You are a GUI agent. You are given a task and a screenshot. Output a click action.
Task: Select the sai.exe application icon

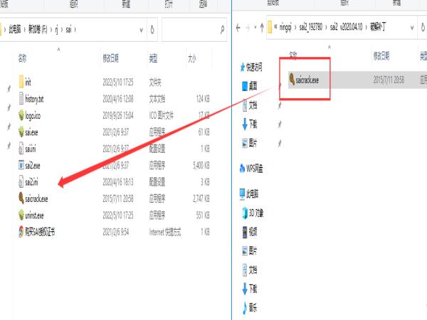pos(21,132)
